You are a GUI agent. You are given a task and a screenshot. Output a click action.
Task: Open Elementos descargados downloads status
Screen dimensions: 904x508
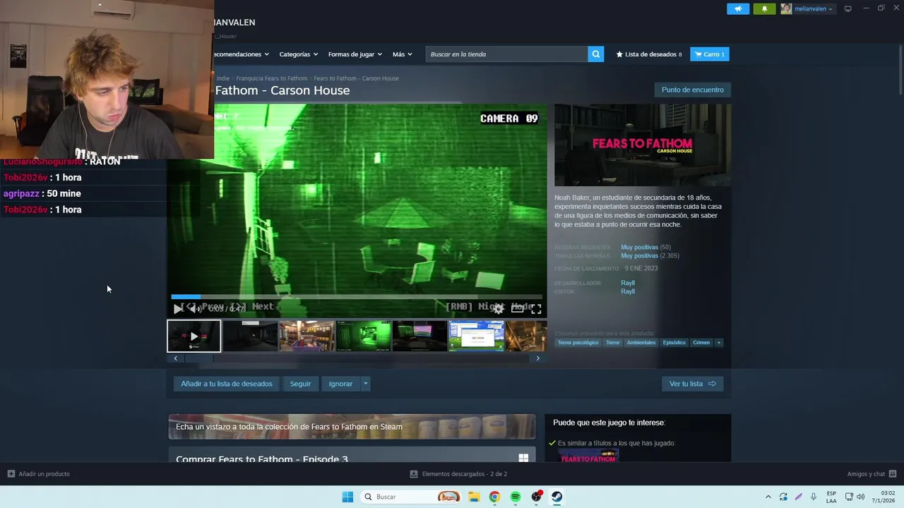click(458, 474)
